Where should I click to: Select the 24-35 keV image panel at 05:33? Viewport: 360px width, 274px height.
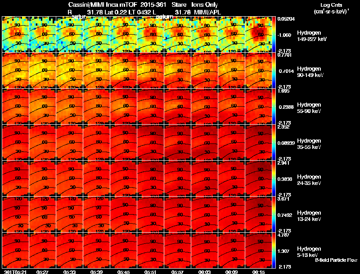[x=70, y=179]
